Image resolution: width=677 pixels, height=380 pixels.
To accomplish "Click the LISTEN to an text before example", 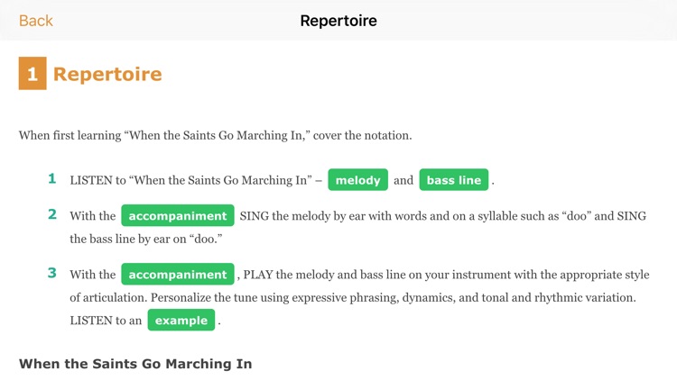I will (x=106, y=321).
